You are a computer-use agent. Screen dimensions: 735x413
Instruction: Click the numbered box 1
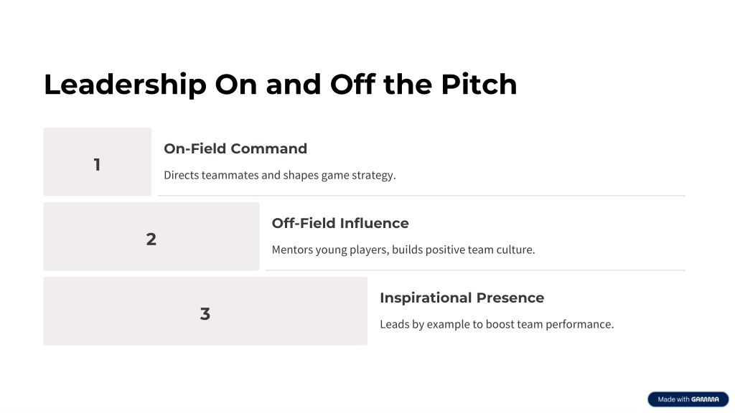98,162
